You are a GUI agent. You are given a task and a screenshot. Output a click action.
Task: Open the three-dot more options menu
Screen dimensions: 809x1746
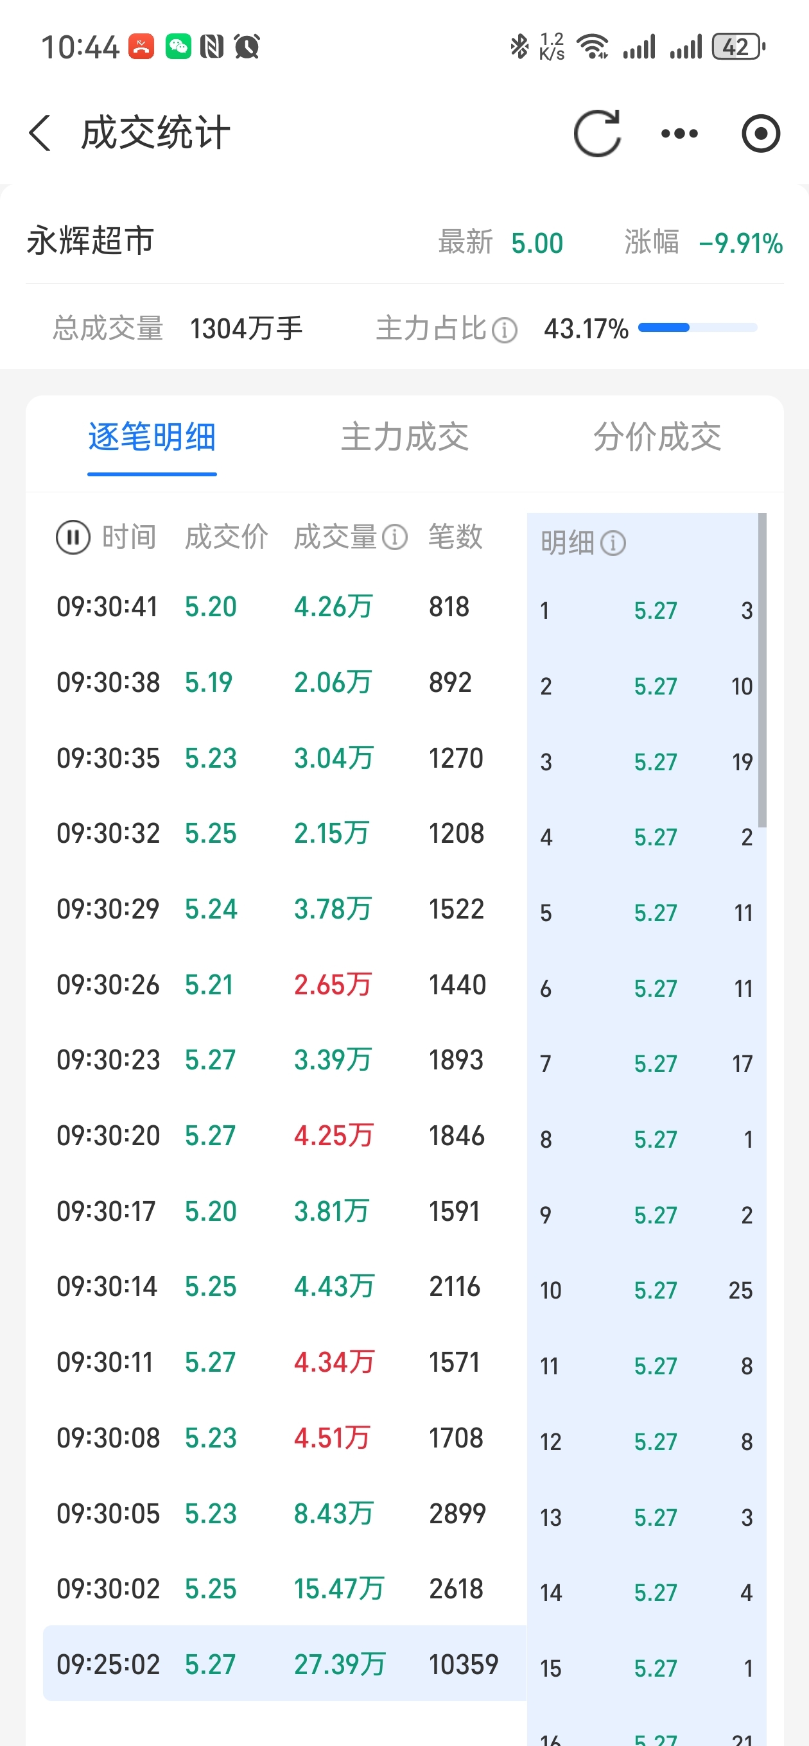point(679,134)
